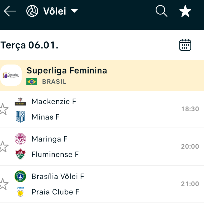The height and width of the screenshot is (204, 204).
Task: Open favorites with the header star
Action: pyautogui.click(x=185, y=12)
